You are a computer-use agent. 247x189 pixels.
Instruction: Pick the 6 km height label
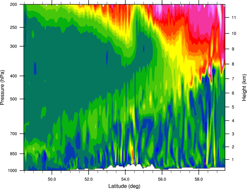[x=233, y=93]
